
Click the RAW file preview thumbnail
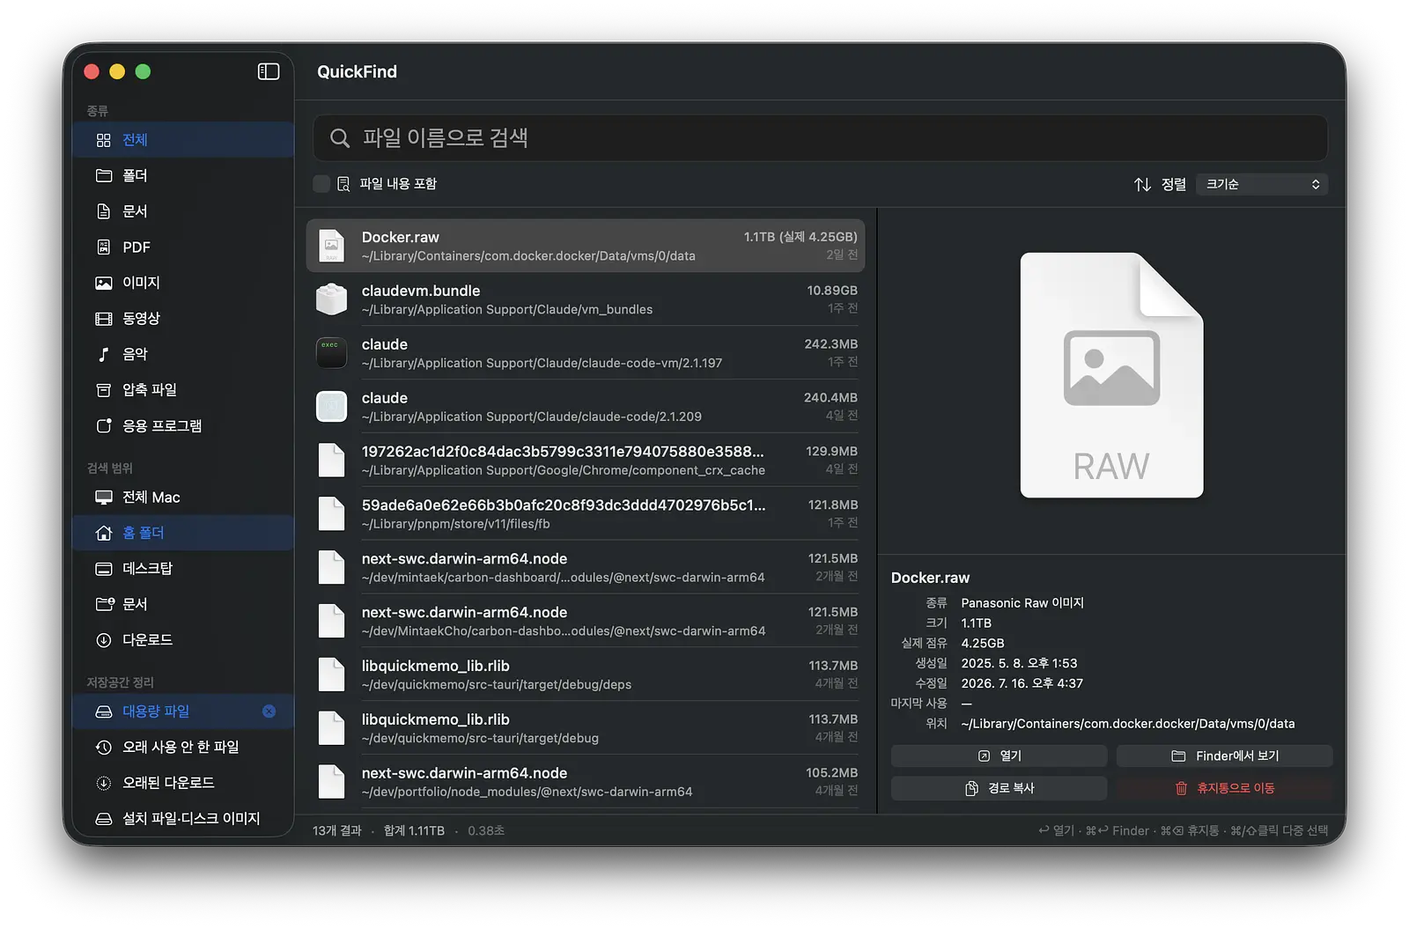click(1111, 375)
